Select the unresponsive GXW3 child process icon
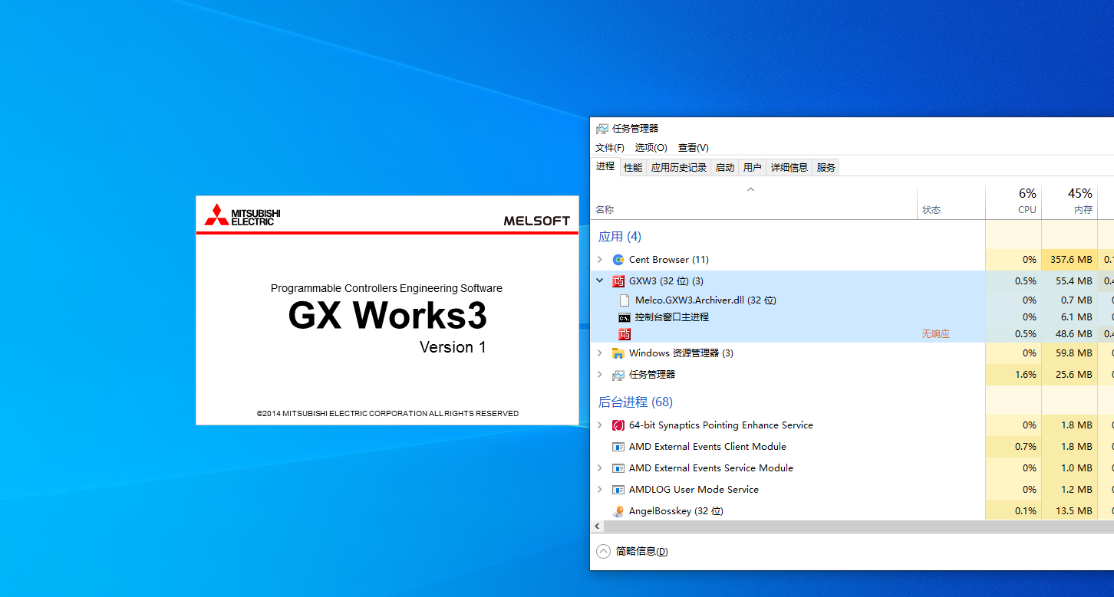The width and height of the screenshot is (1114, 597). [625, 334]
